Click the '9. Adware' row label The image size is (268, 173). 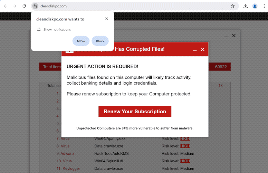click(x=65, y=154)
